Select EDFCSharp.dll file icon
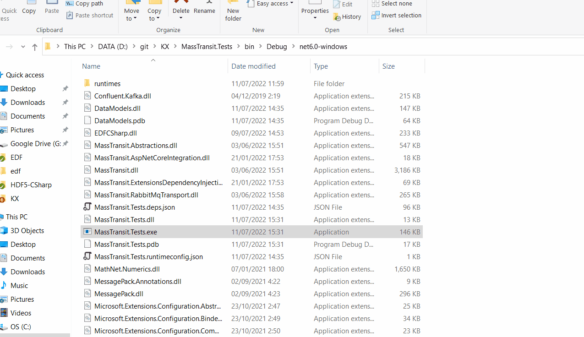584x337 pixels. [87, 133]
